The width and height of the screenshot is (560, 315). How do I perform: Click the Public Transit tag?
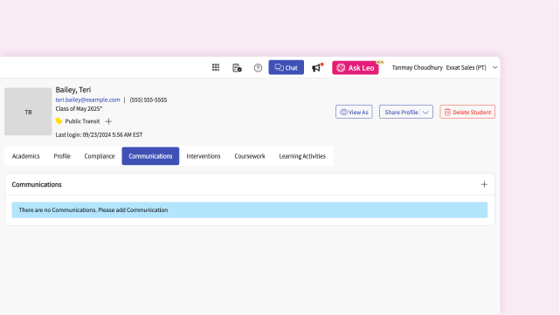(x=82, y=121)
